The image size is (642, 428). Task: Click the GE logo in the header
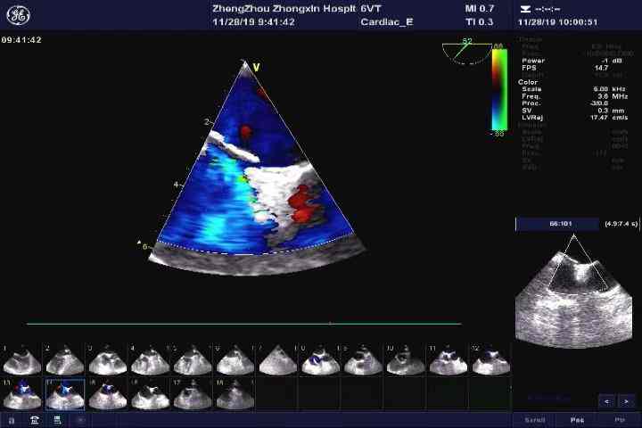coord(18,17)
